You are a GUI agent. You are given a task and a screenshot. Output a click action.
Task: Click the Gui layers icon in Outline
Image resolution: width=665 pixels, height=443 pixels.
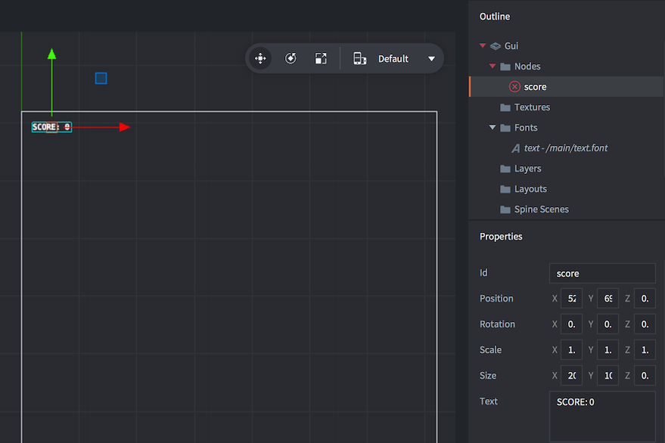click(x=496, y=46)
